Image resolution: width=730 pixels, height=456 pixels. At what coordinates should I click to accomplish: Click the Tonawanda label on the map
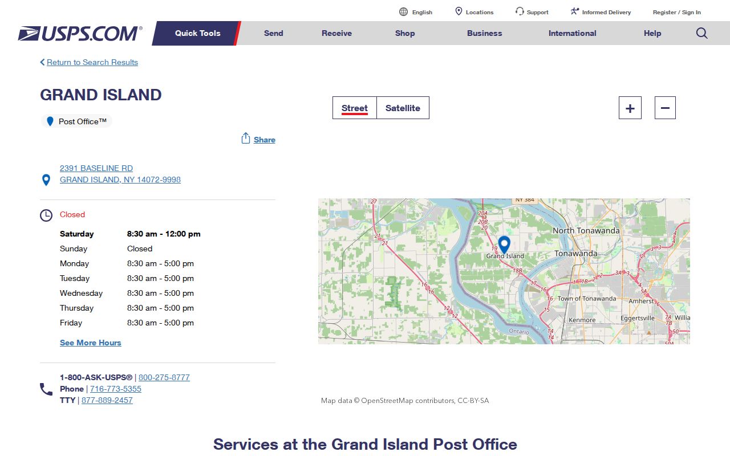(576, 253)
